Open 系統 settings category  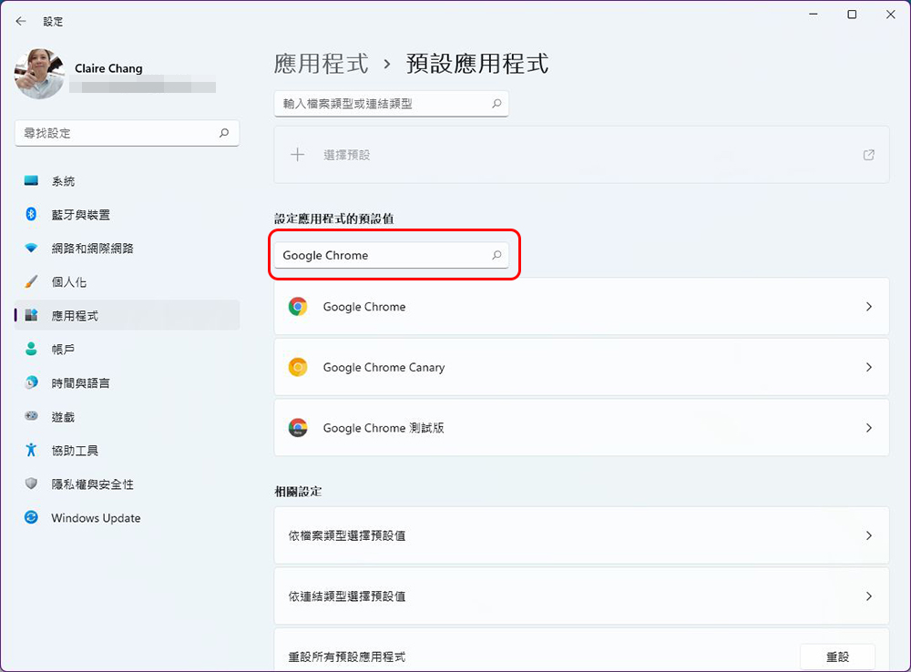tap(127, 181)
